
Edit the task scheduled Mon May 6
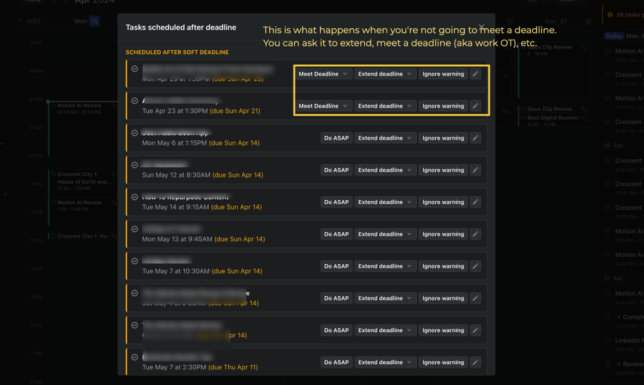[x=475, y=138]
